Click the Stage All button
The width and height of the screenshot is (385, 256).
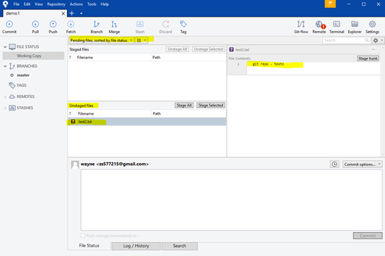click(184, 105)
